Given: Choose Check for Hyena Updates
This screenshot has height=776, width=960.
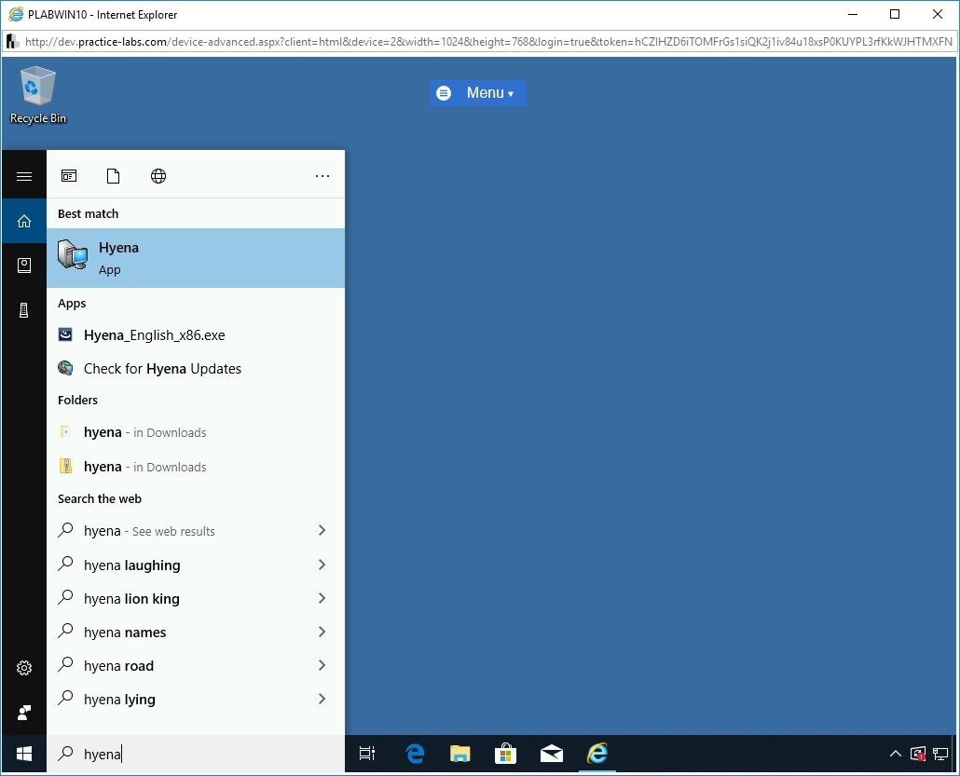Looking at the screenshot, I should [x=162, y=369].
